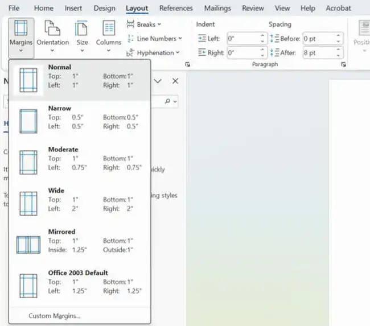Choose the Normal margins preset
The image size is (370, 326).
[80, 80]
